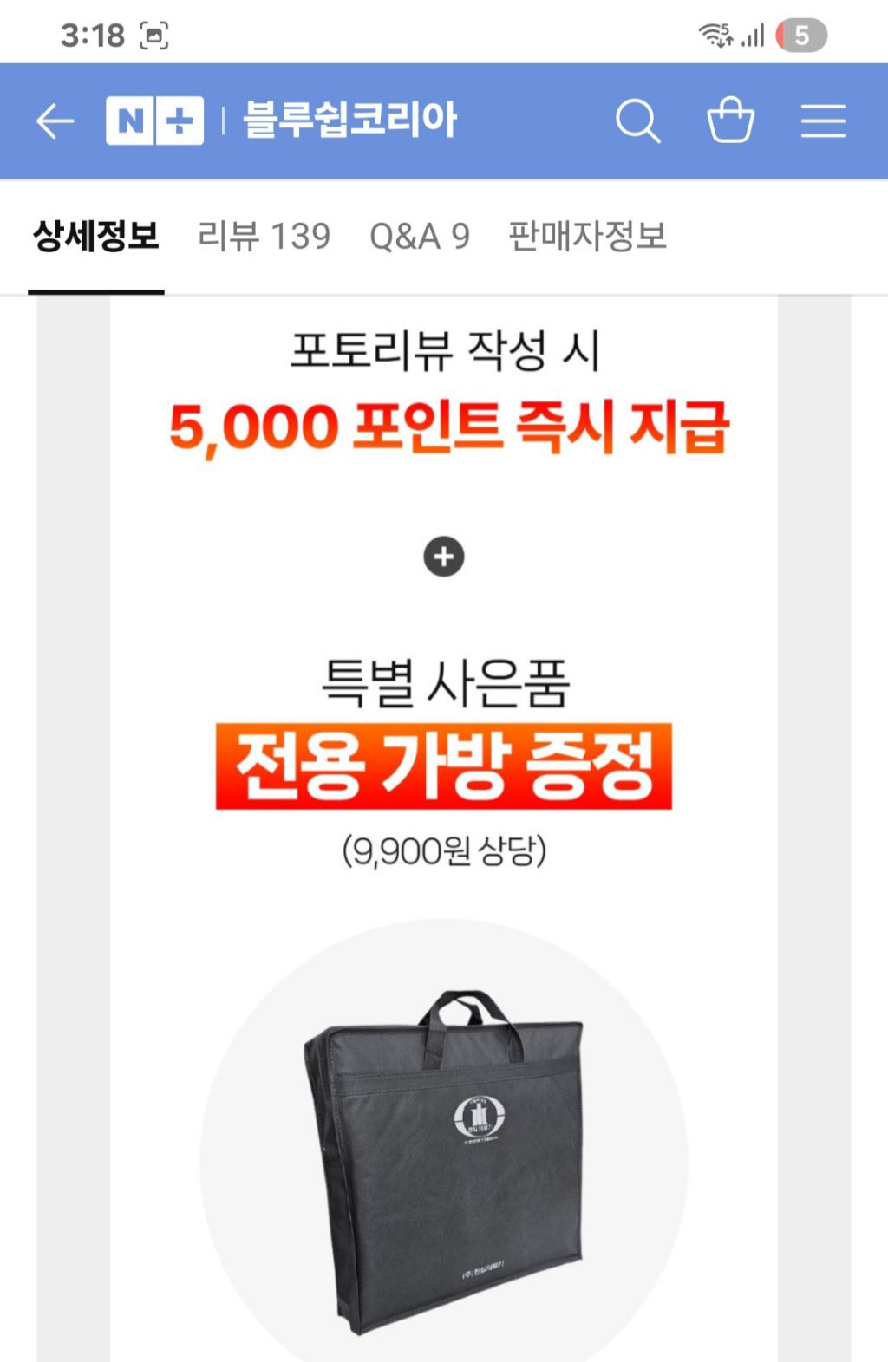Viewport: 888px width, 1362px height.
Task: Open the shopping cart basket icon
Action: point(730,119)
